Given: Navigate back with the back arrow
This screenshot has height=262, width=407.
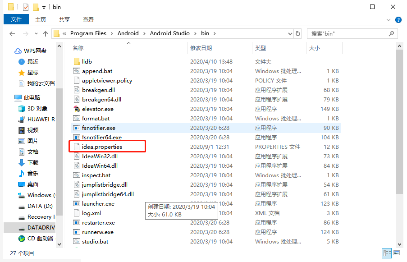Looking at the screenshot, I should [x=12, y=33].
